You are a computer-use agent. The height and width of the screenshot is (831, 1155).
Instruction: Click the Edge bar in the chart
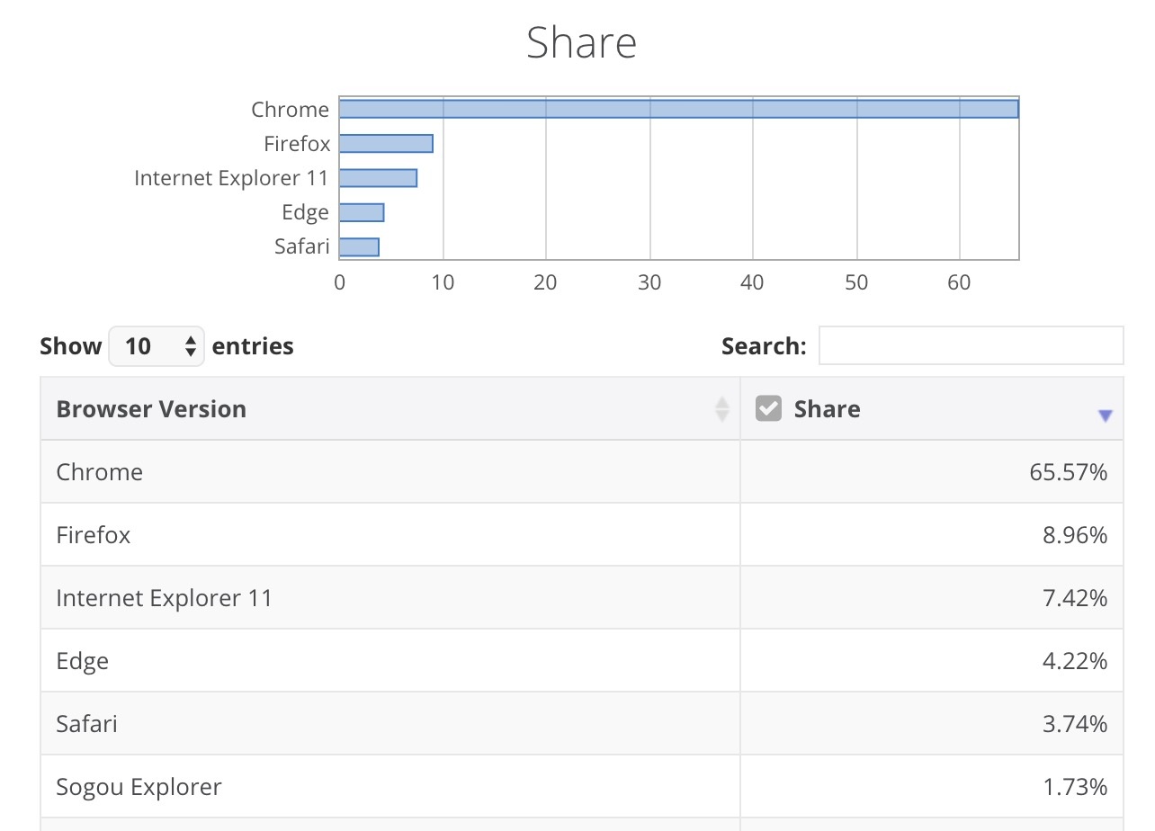click(x=362, y=212)
